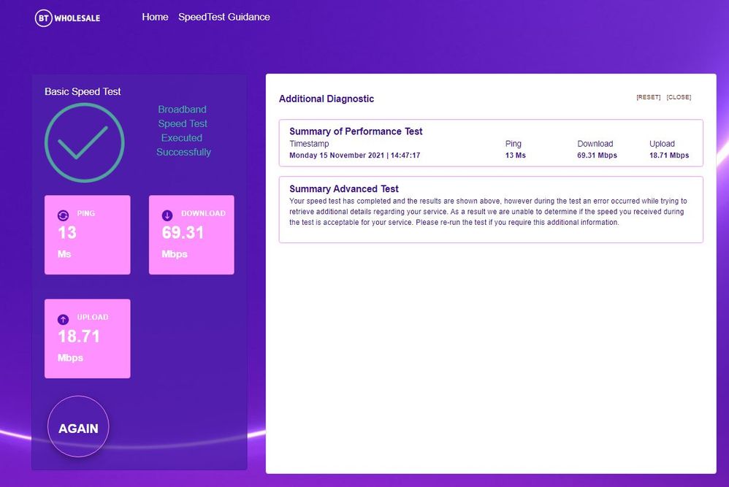Click the download arrow icon
This screenshot has height=487, width=729.
(x=167, y=215)
